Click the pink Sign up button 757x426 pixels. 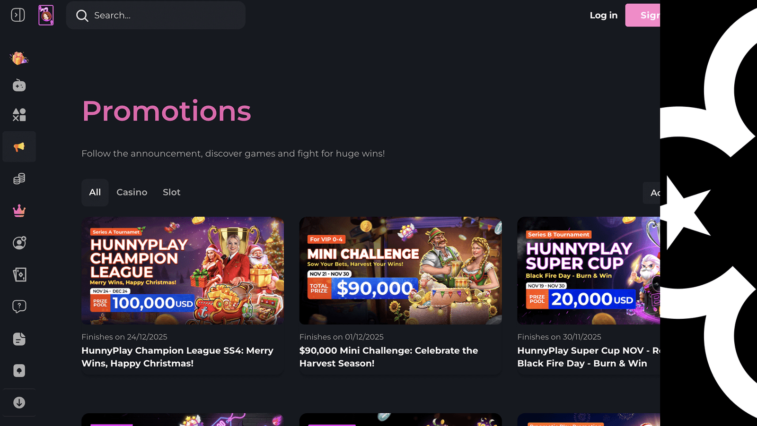(x=643, y=15)
